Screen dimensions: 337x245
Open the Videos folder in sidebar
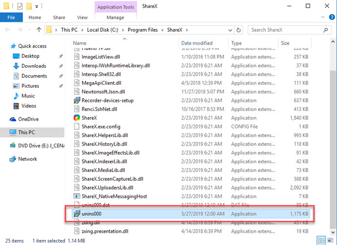click(24, 106)
